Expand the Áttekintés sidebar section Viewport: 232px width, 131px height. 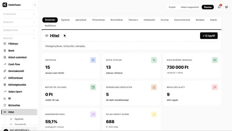click(19, 14)
